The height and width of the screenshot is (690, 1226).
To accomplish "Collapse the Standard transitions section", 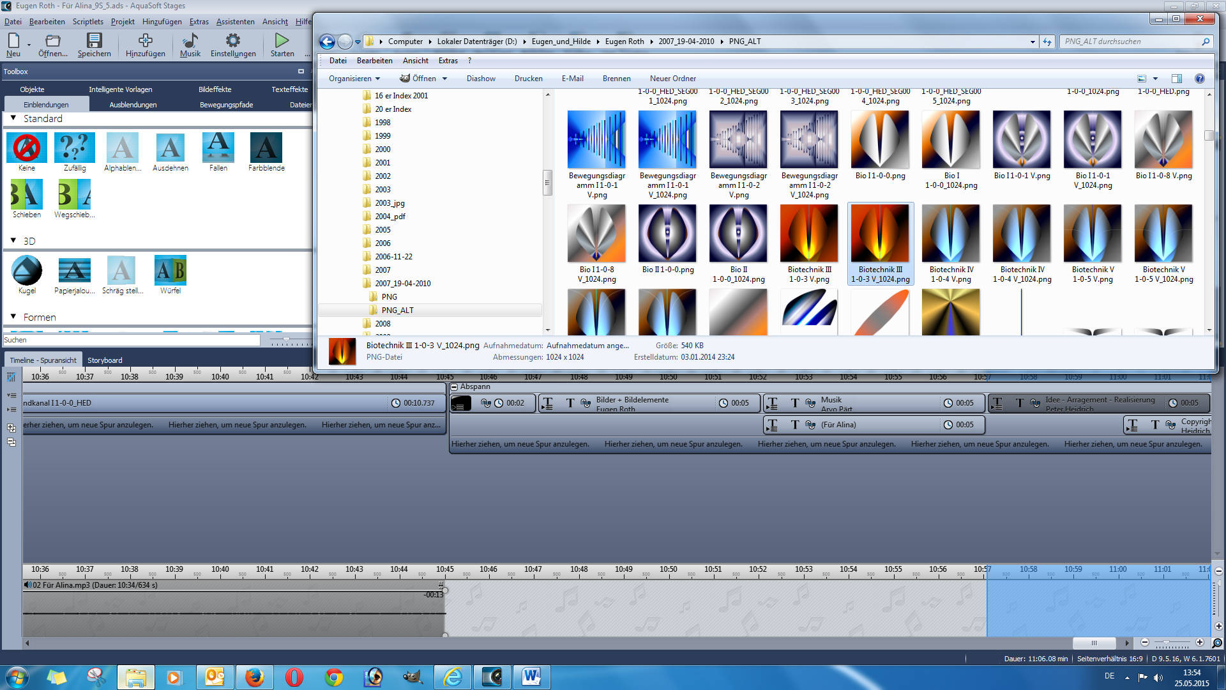I will coord(13,118).
